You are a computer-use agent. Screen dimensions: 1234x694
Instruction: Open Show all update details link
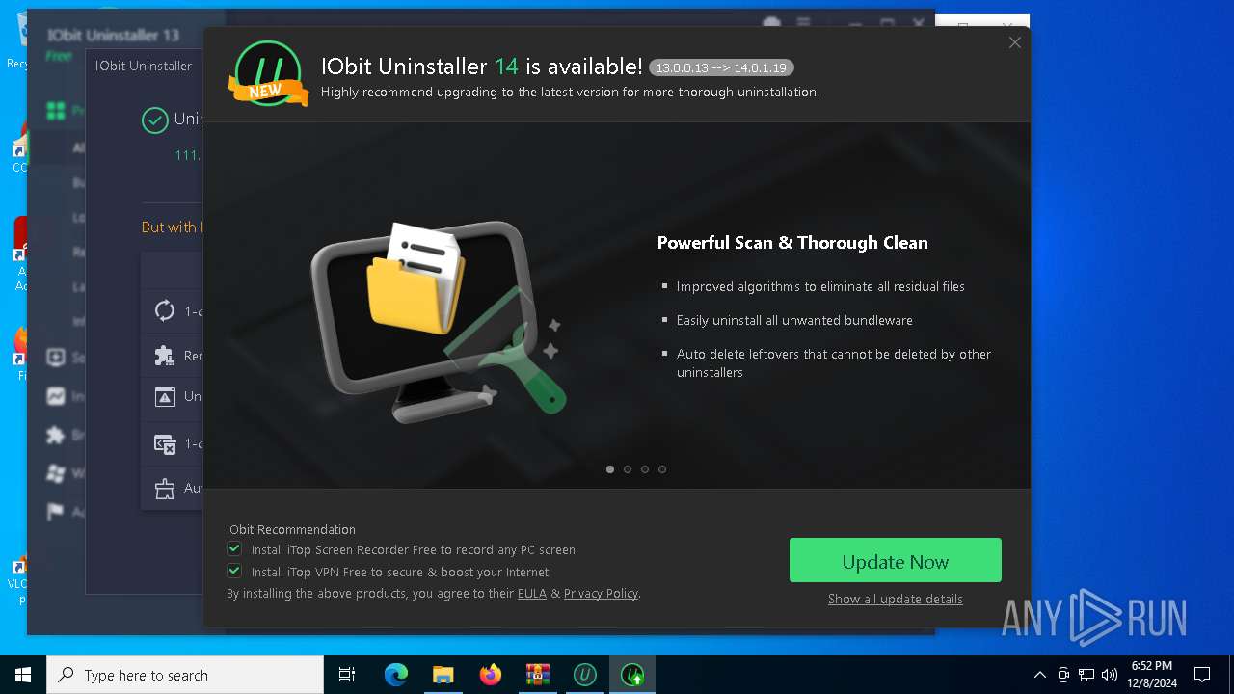click(x=895, y=599)
